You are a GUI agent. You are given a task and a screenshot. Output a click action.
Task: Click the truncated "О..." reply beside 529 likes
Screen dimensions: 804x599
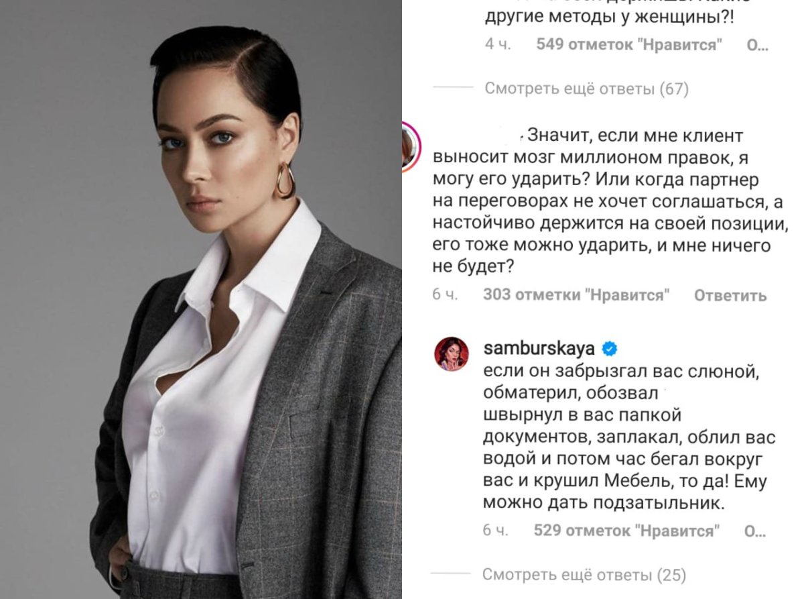[755, 531]
